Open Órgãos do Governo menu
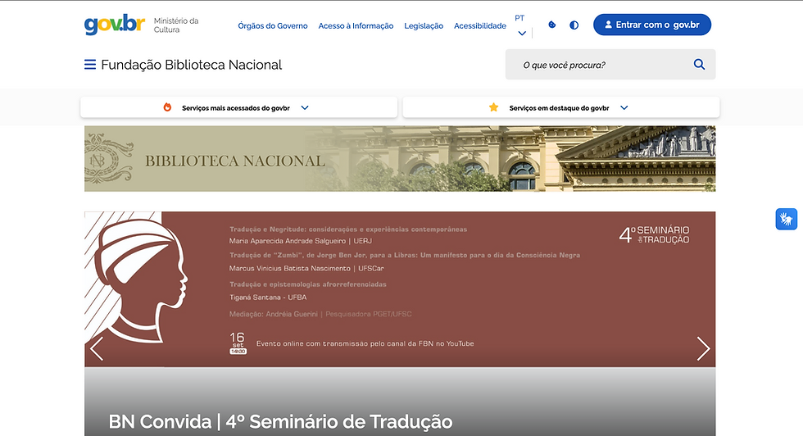The width and height of the screenshot is (803, 436). (272, 25)
